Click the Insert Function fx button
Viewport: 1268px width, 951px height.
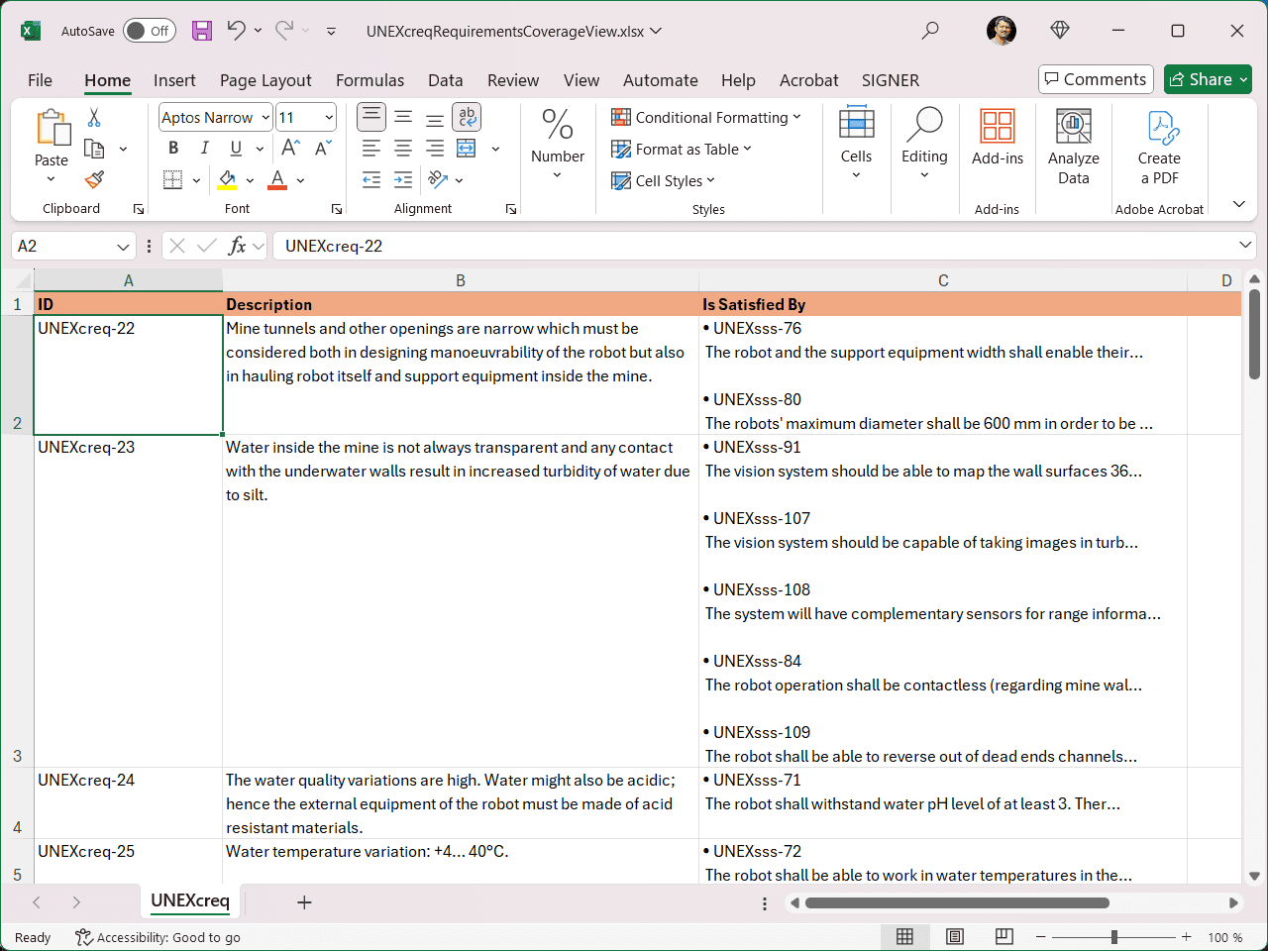[237, 246]
